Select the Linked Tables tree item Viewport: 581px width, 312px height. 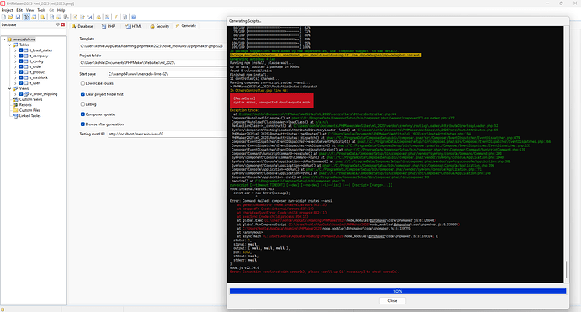point(29,116)
